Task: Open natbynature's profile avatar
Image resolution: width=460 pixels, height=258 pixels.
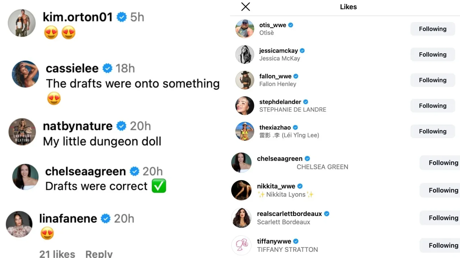Action: [x=22, y=132]
